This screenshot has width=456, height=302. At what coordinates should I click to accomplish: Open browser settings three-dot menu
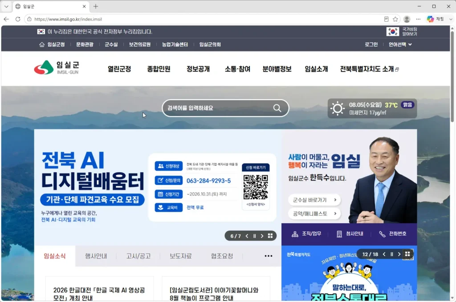pos(418,19)
